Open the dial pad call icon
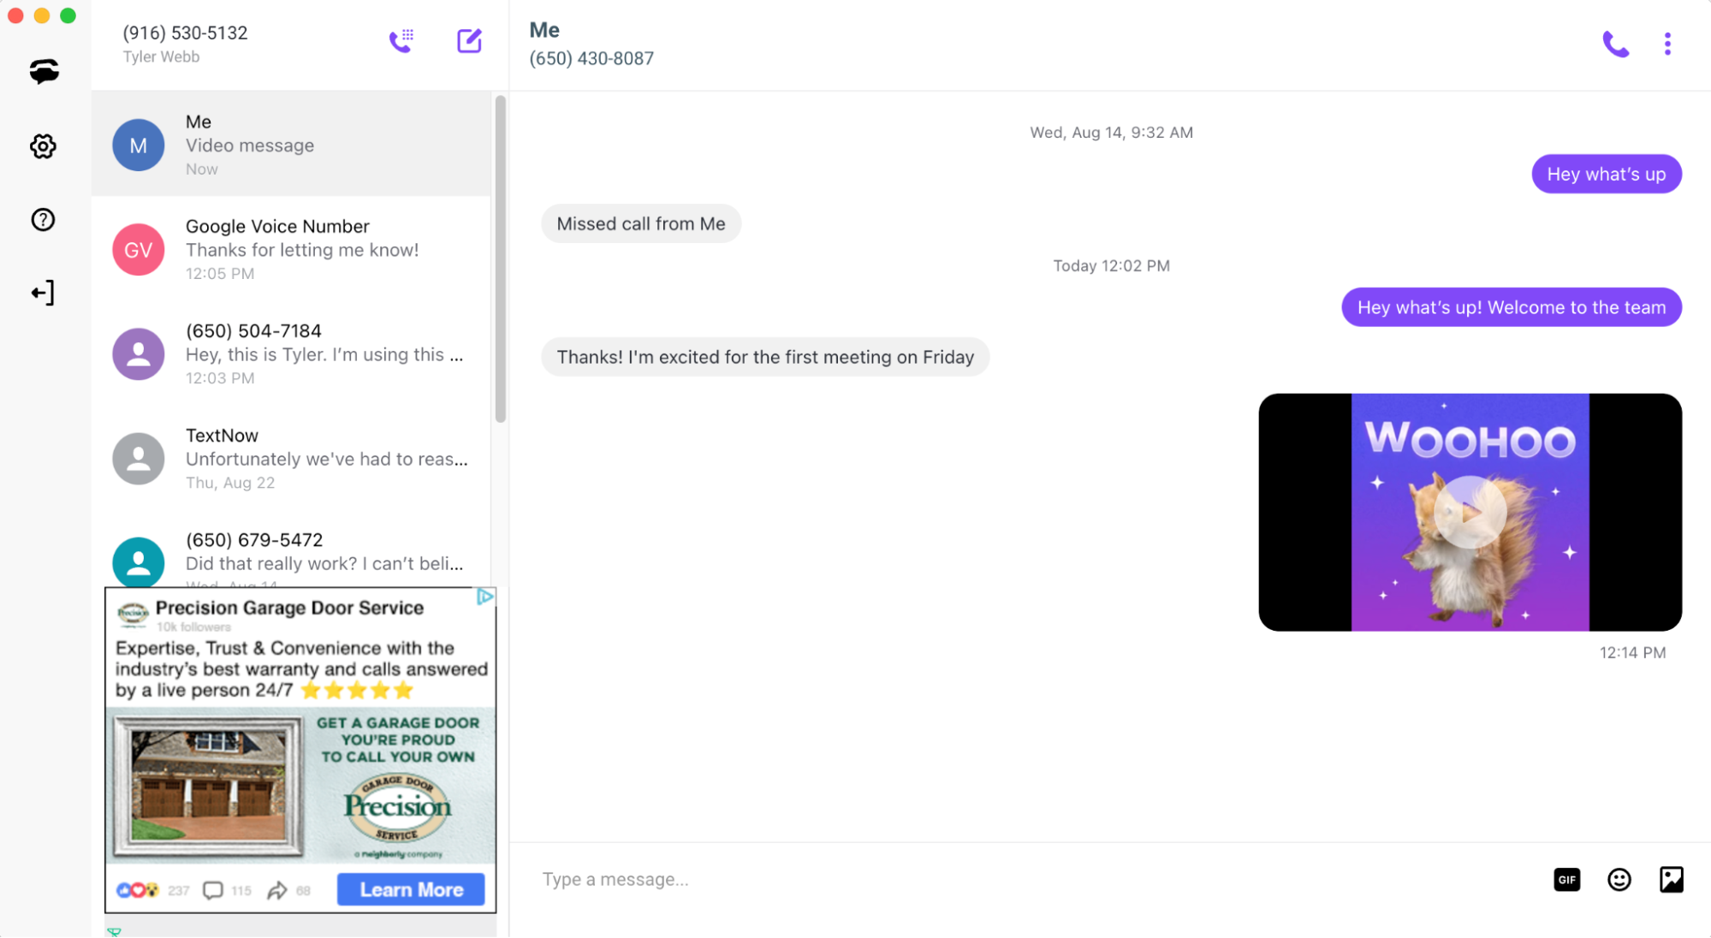The height and width of the screenshot is (938, 1711). (x=402, y=39)
